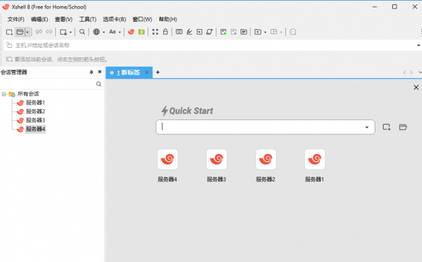Expand the address bar history dropdown

pos(418,45)
